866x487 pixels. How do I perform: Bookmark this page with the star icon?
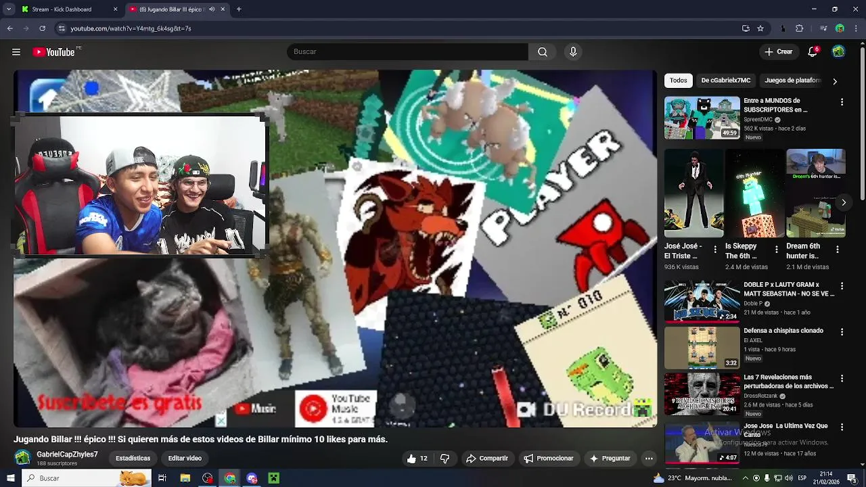click(x=760, y=28)
